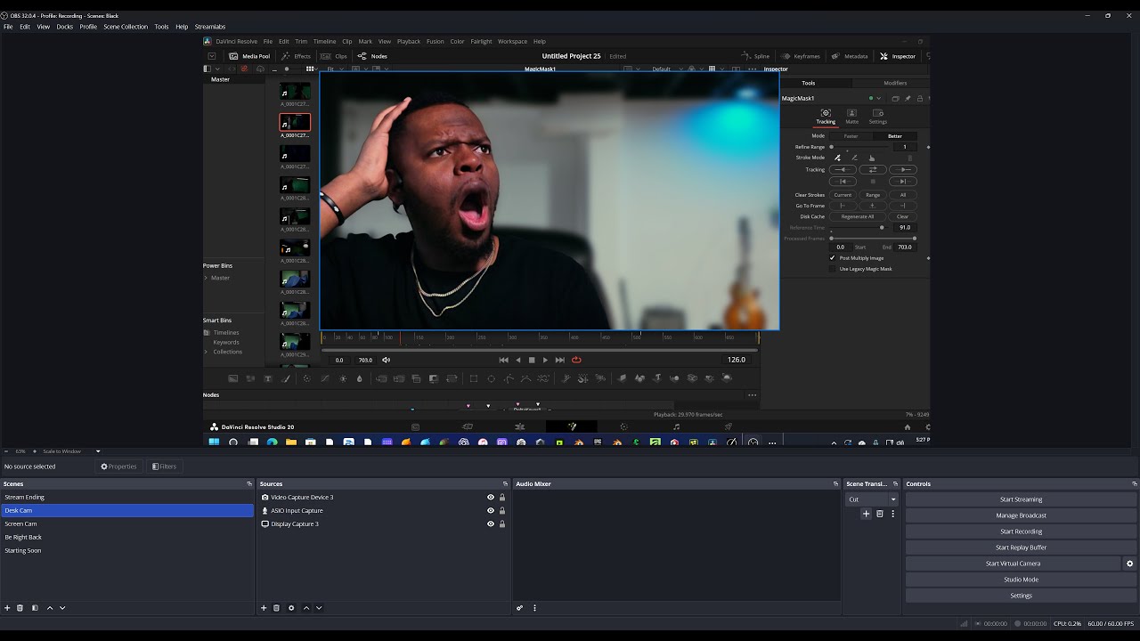The width and height of the screenshot is (1140, 641).
Task: Open OBS Settings from Controls panel
Action: pos(1021,596)
